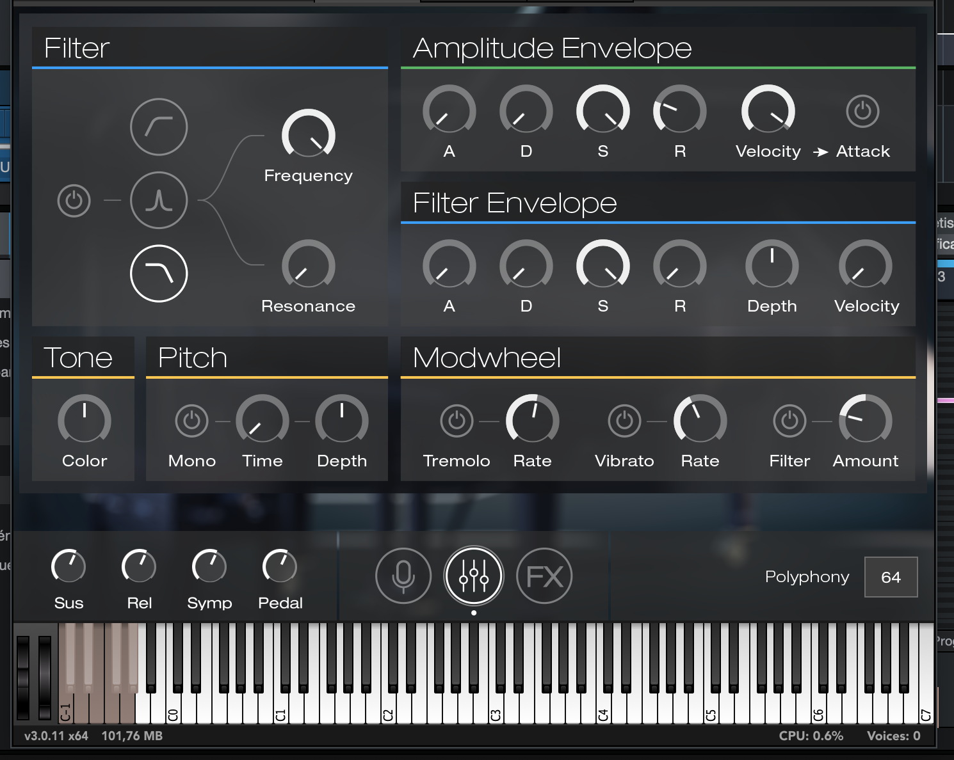Click the Polyphony value field showing 64
This screenshot has height=760, width=954.
(x=891, y=577)
